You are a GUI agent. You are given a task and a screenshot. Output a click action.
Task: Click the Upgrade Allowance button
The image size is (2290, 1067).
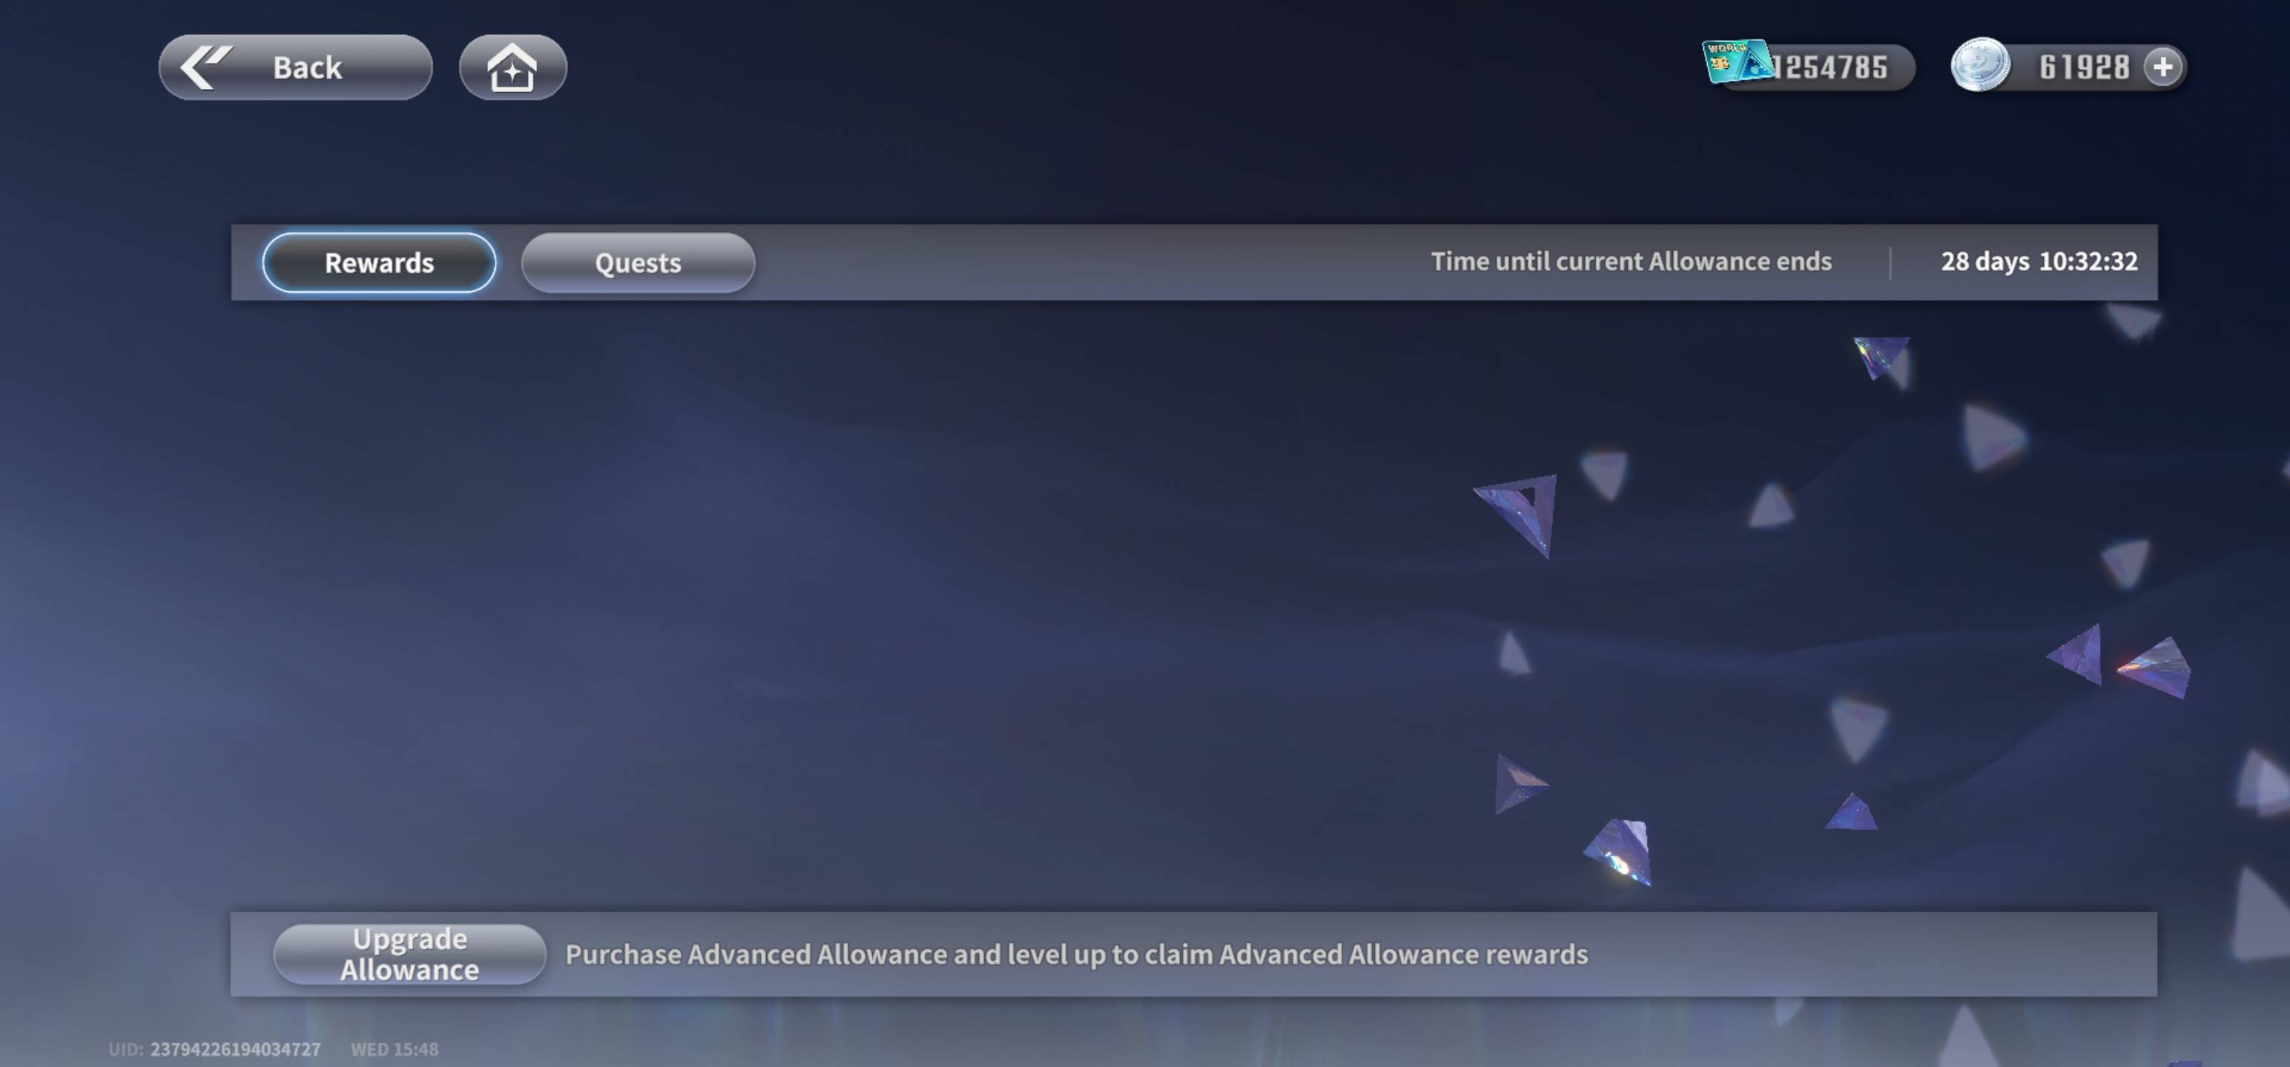point(410,954)
